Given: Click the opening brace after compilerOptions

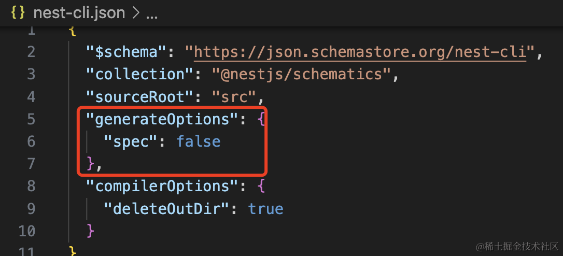Looking at the screenshot, I should point(261,186).
